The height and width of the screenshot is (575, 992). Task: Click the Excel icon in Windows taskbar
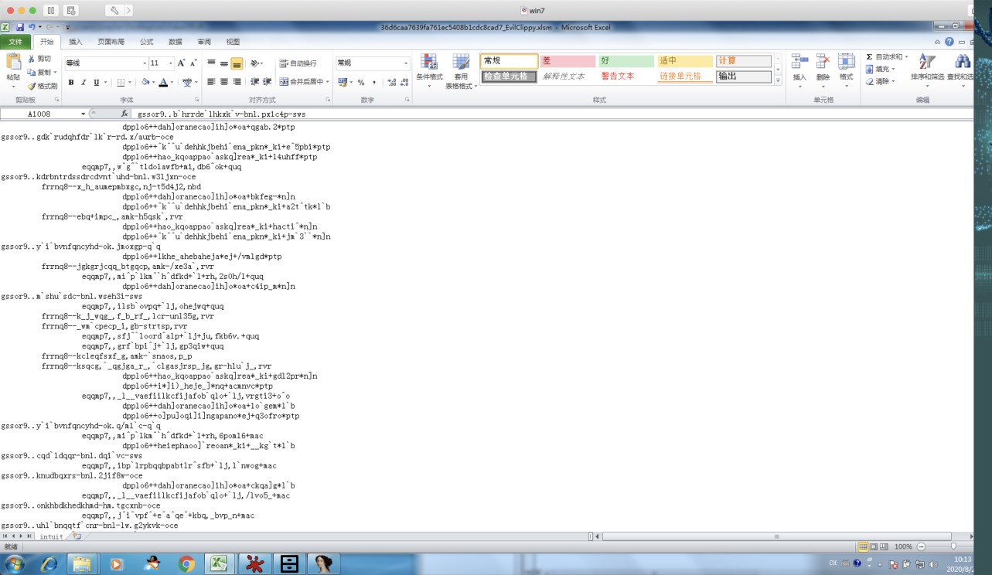[x=220, y=564]
